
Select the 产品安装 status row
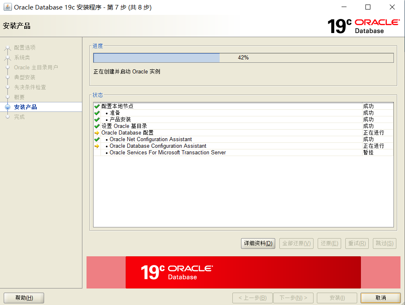[243, 120]
